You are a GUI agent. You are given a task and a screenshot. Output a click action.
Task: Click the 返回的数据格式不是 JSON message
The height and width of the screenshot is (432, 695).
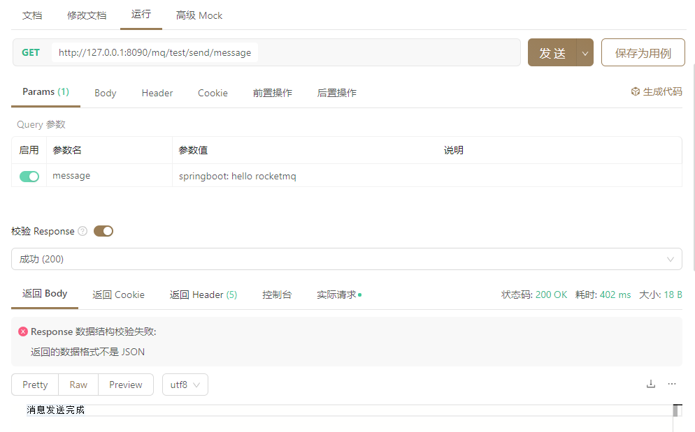point(88,352)
